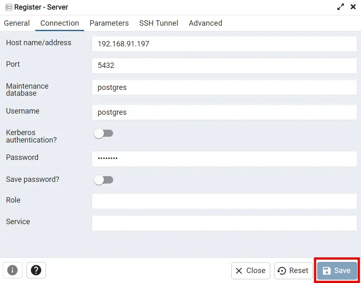This screenshot has height=283, width=361.
Task: Switch to the General tab
Action: (17, 23)
